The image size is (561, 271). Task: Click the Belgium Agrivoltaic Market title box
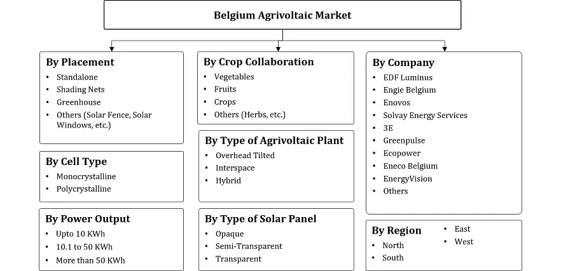[x=282, y=15]
